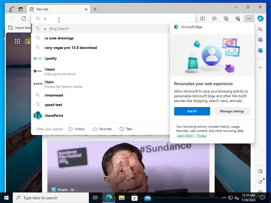Click the address bar text field
Viewport: 271px width, 203px height.
113,19
